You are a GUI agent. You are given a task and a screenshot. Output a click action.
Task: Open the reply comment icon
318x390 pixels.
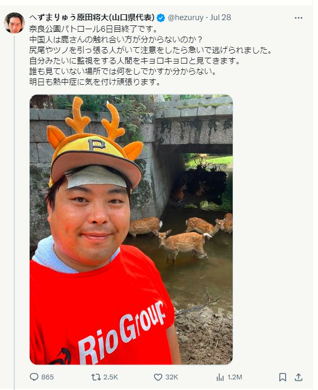click(x=34, y=377)
